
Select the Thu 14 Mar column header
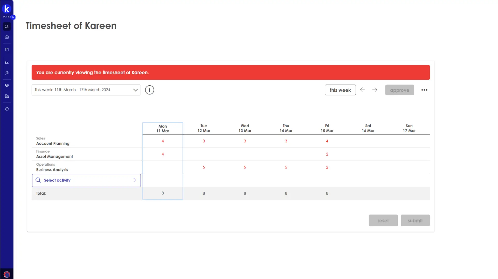click(286, 128)
